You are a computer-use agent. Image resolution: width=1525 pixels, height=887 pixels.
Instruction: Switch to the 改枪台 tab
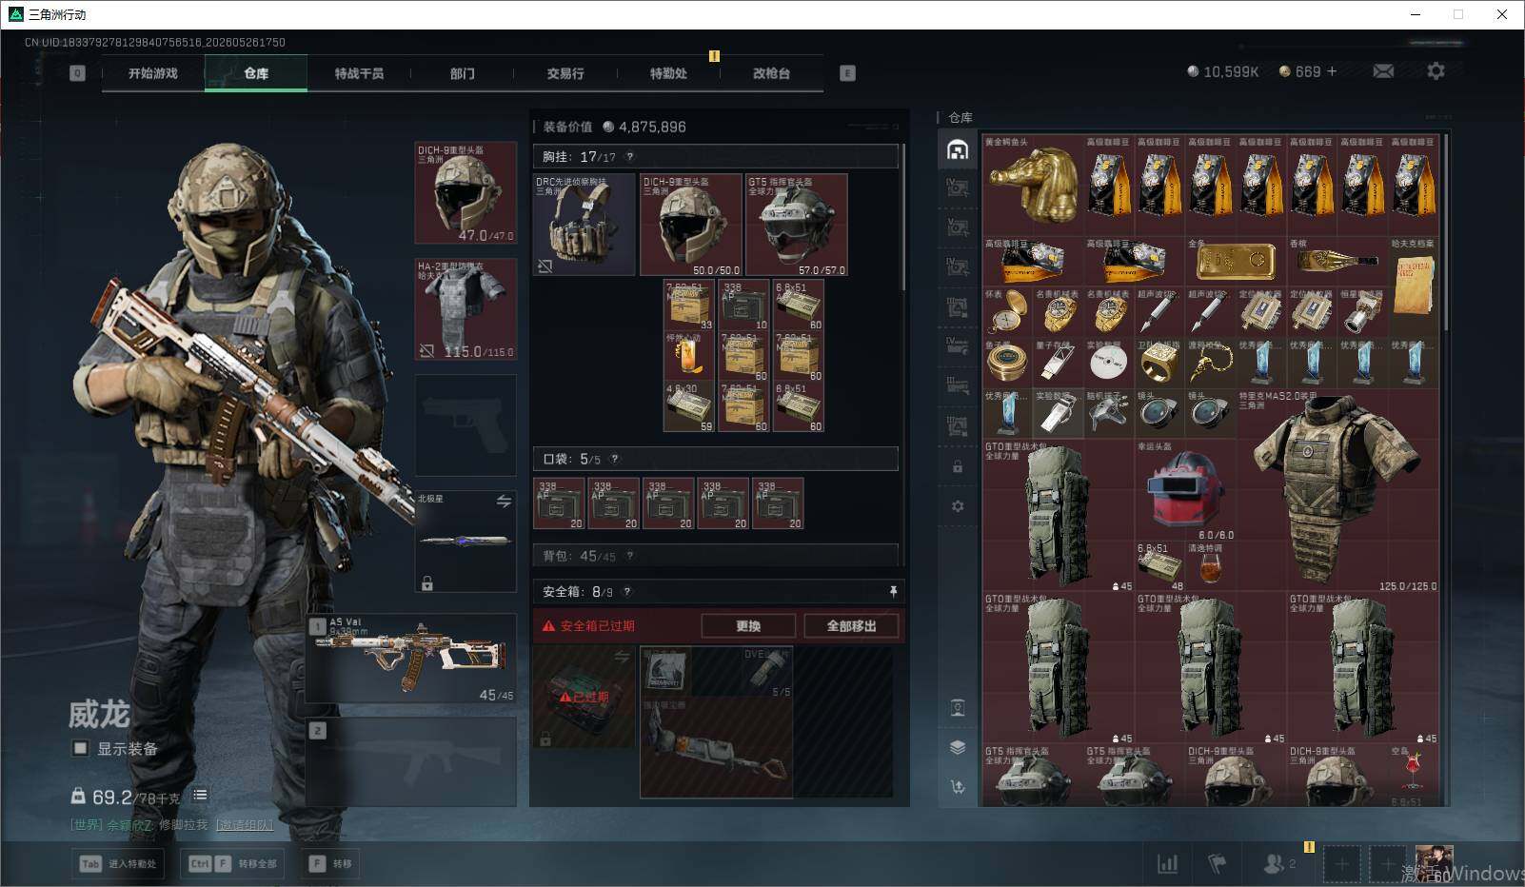(x=771, y=73)
